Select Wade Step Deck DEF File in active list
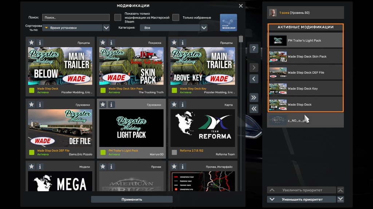The image size is (373, 209). pos(306,73)
